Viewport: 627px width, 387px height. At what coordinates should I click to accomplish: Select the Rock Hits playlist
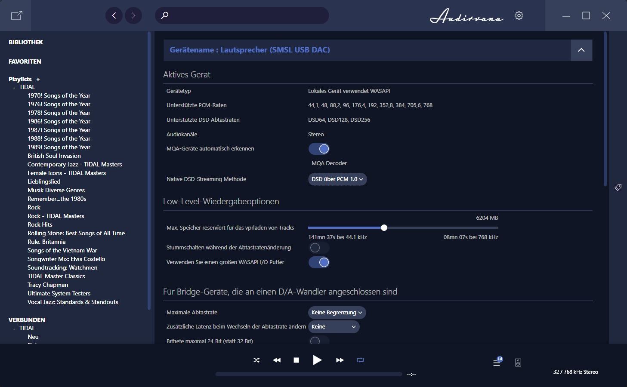point(40,224)
